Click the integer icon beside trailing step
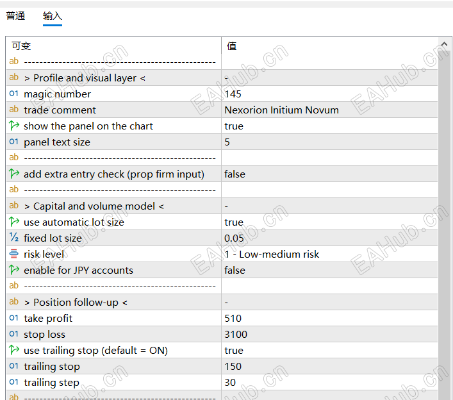Screen dimensions: 453x400 (13, 382)
